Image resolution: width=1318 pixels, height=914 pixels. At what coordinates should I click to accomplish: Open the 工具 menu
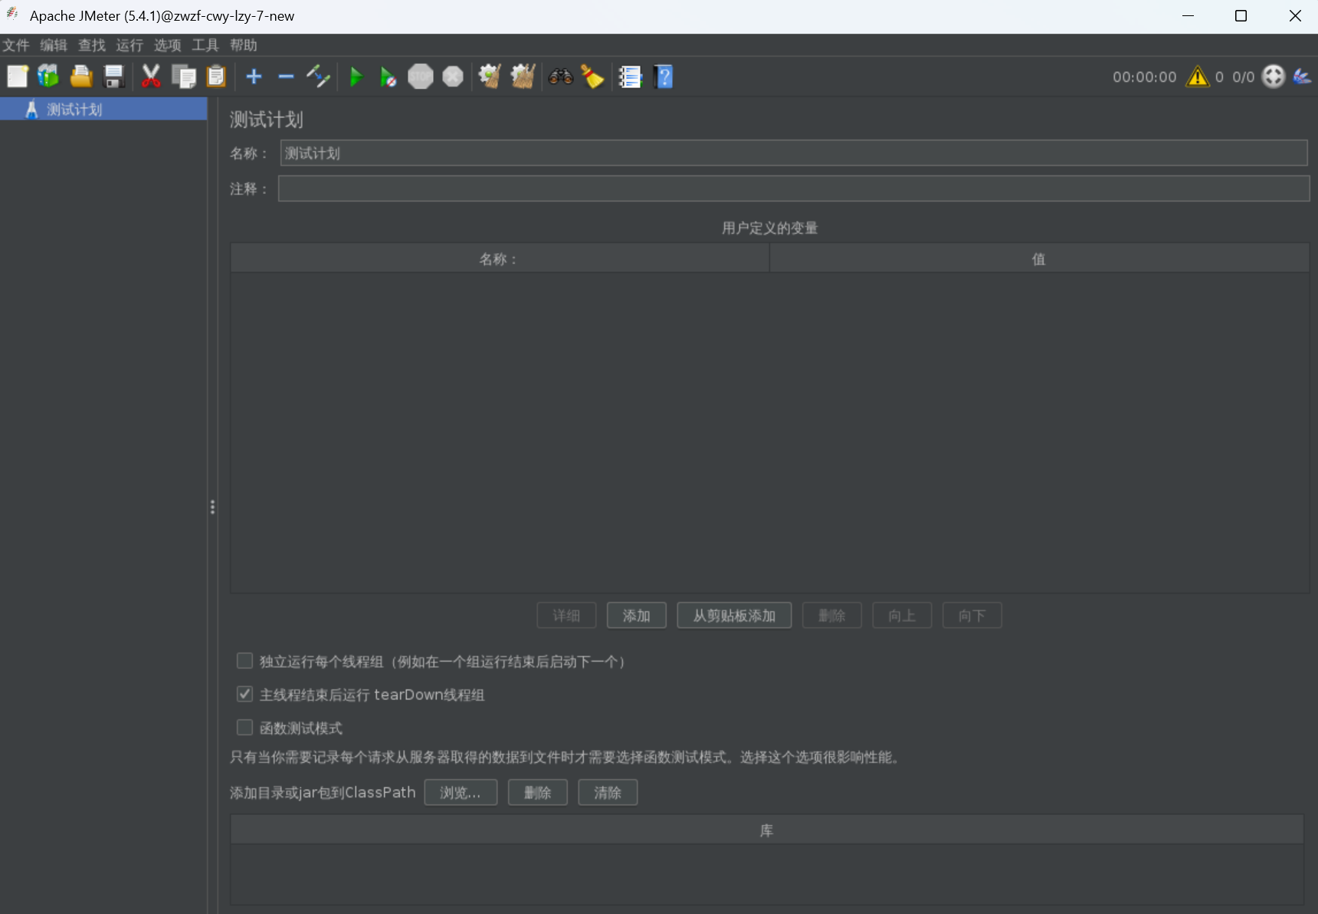click(204, 45)
